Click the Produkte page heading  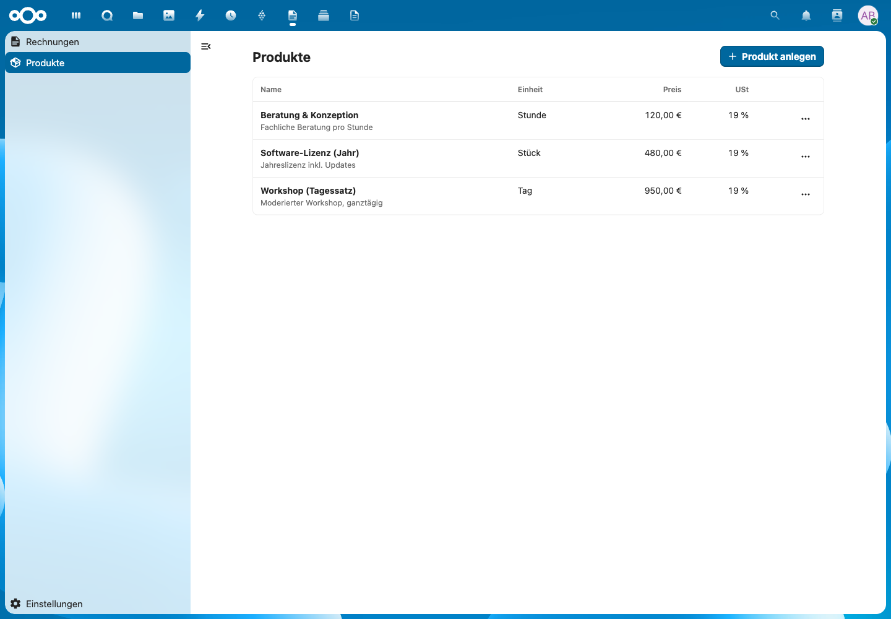pyautogui.click(x=282, y=57)
